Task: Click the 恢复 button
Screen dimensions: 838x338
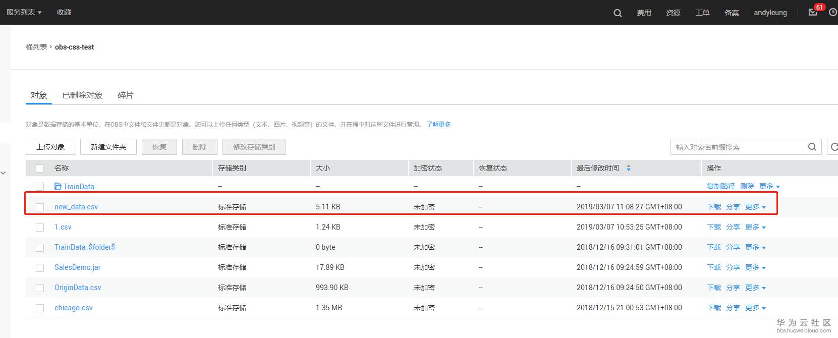Action: click(x=159, y=147)
